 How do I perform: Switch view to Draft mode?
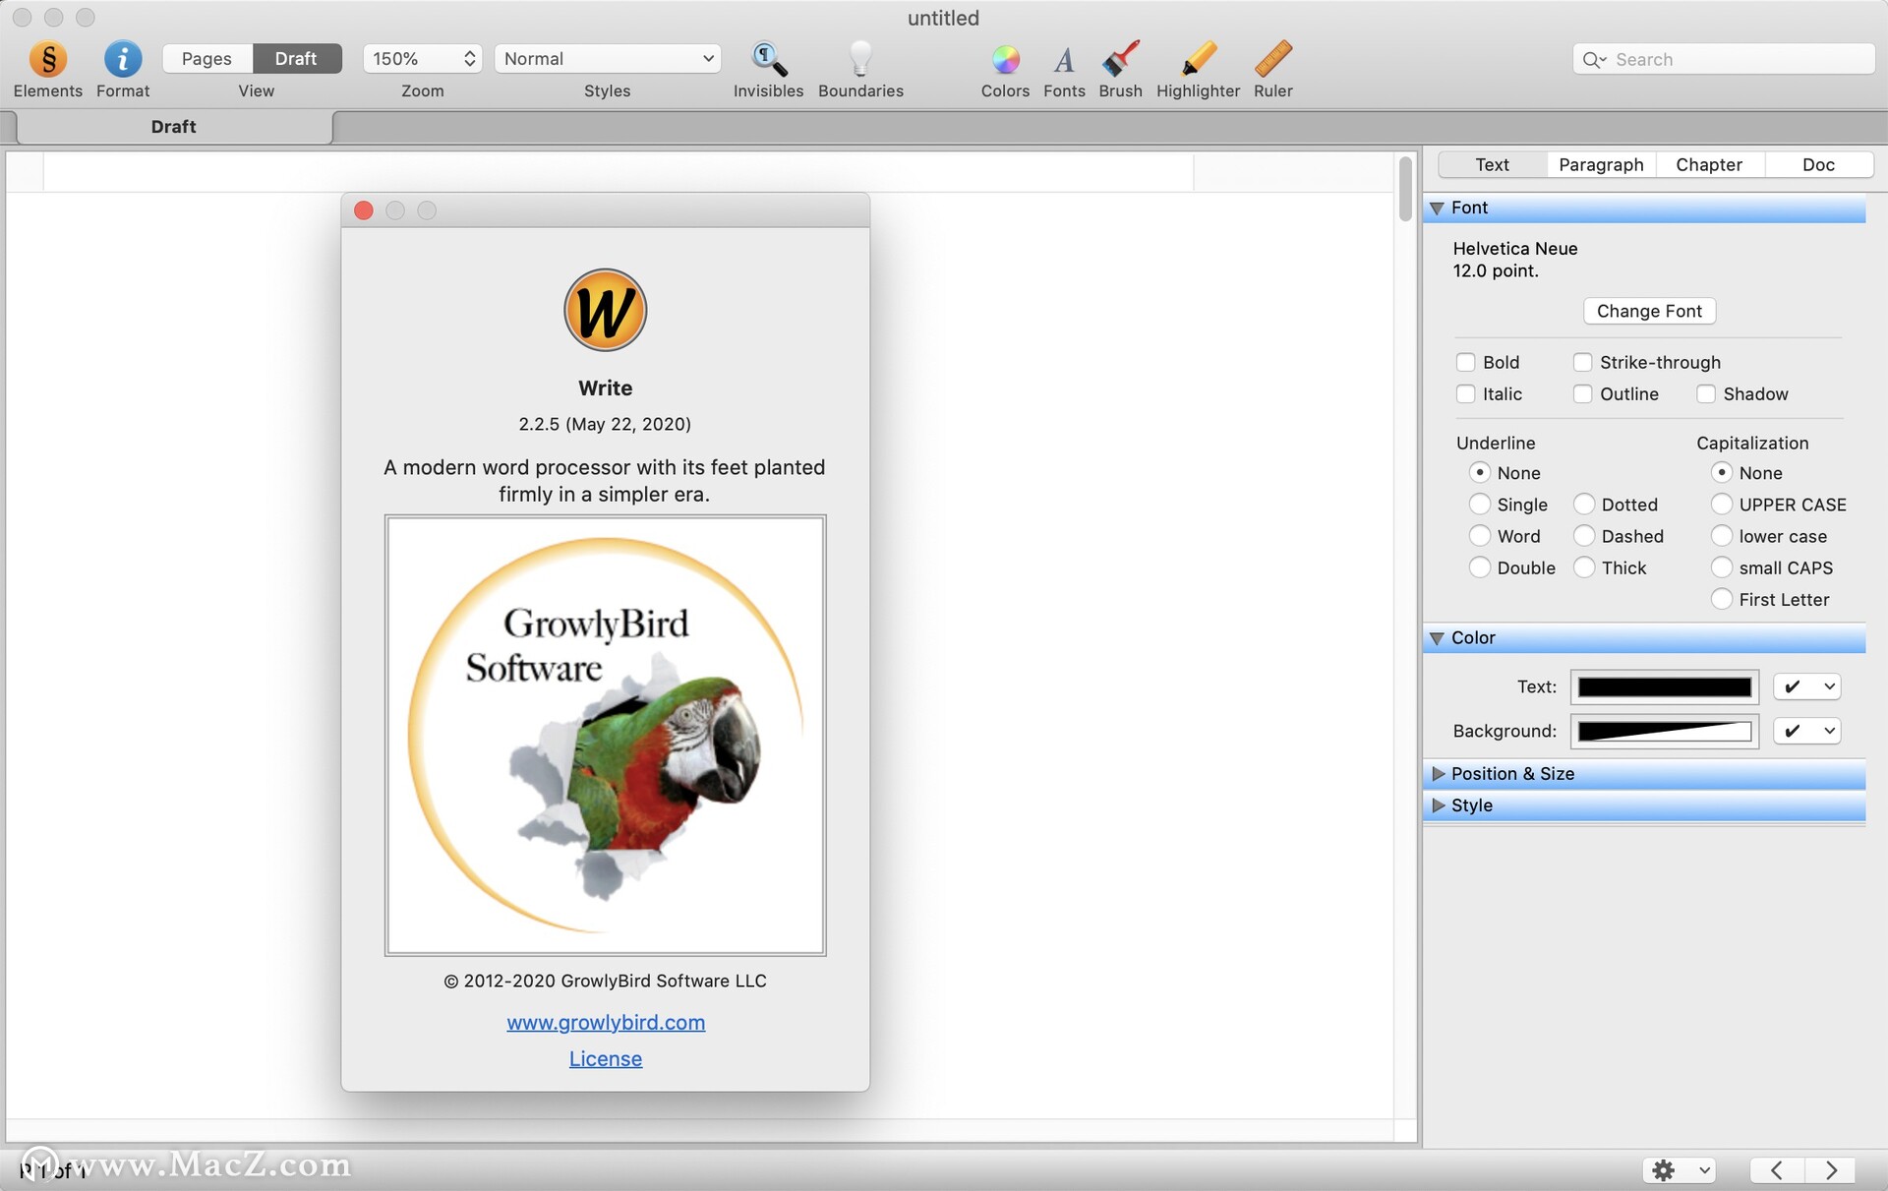pos(296,59)
